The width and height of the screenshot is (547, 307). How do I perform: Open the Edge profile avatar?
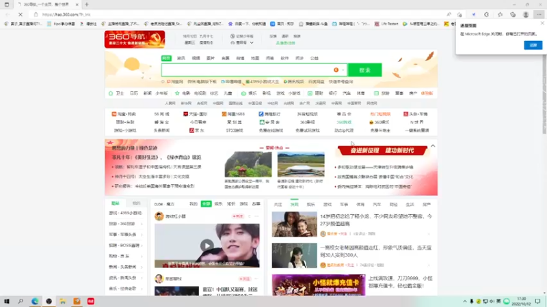pos(526,14)
